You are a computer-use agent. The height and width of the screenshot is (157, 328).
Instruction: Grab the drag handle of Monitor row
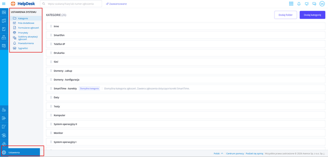51,133
